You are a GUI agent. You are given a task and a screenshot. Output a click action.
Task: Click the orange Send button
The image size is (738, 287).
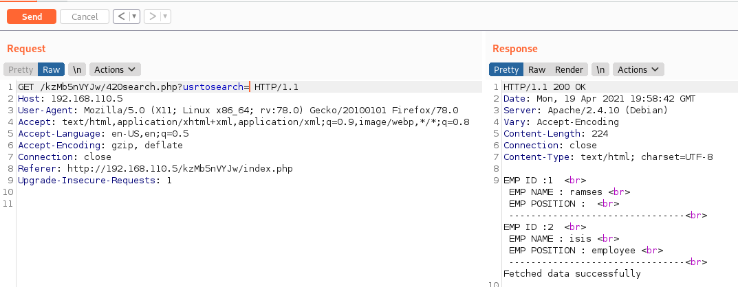[x=32, y=16]
